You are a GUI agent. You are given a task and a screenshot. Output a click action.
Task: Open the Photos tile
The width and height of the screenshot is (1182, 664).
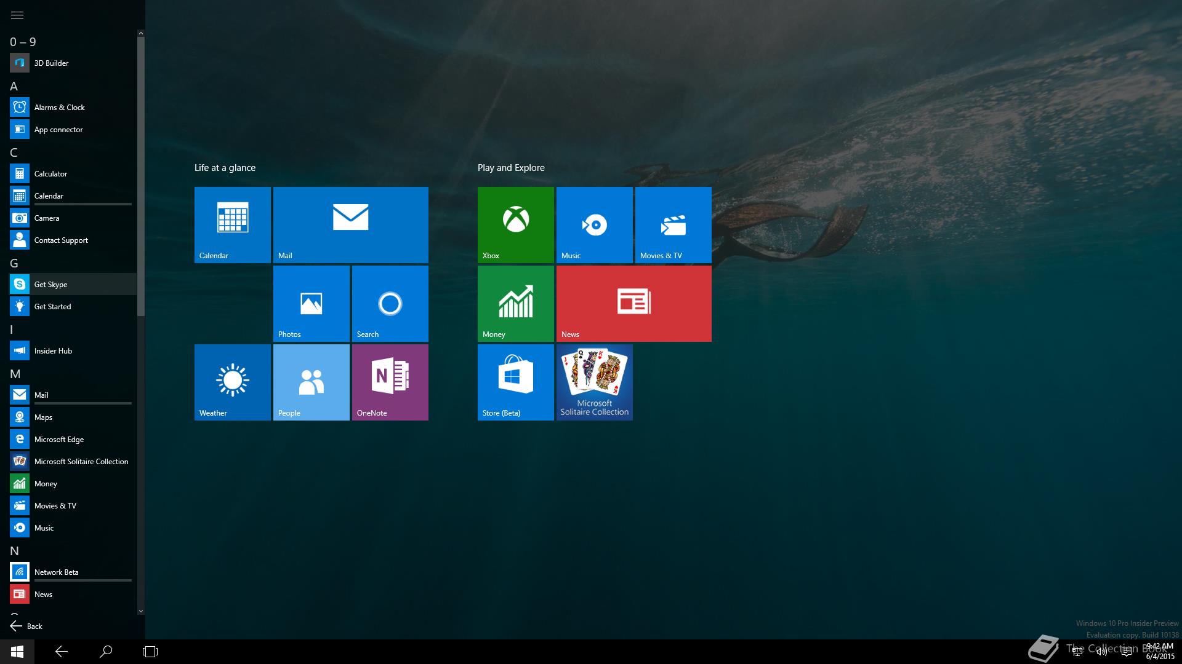[x=312, y=304]
